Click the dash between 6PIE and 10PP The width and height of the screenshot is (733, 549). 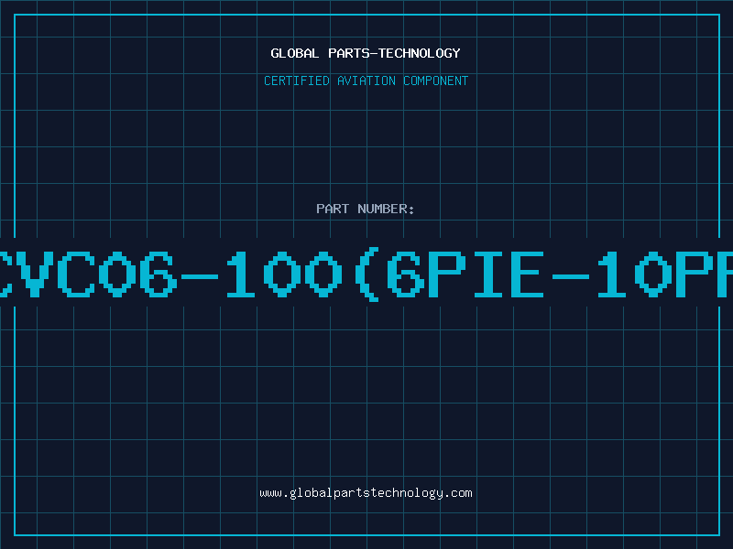[570, 276]
